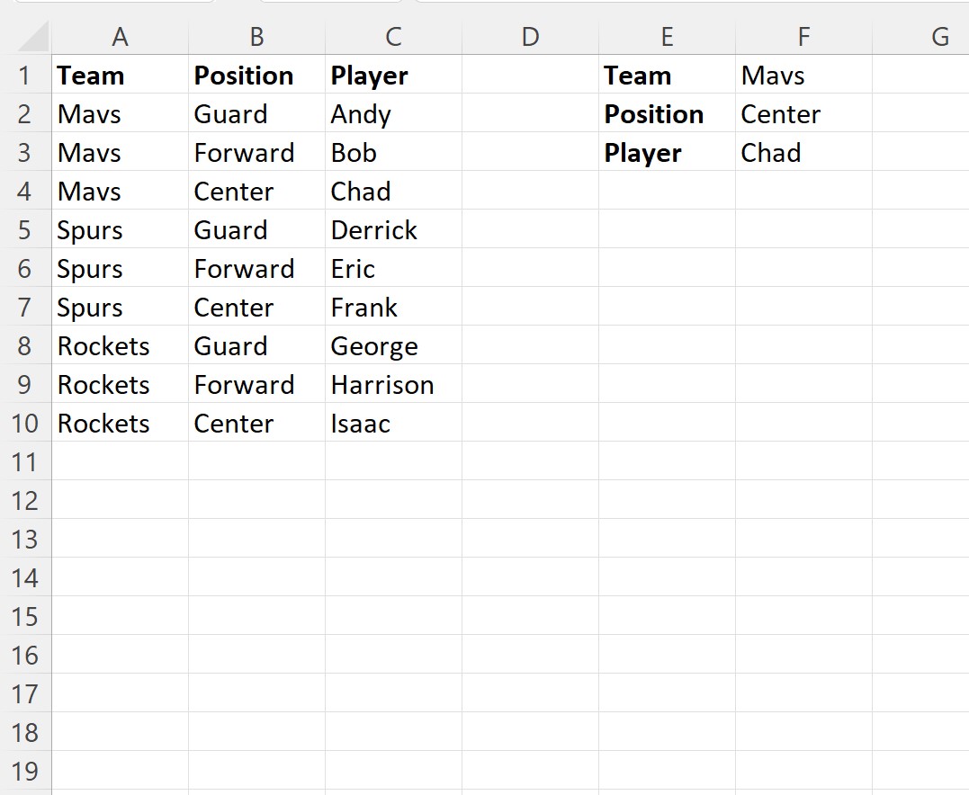Click the Player header in column C

click(393, 75)
